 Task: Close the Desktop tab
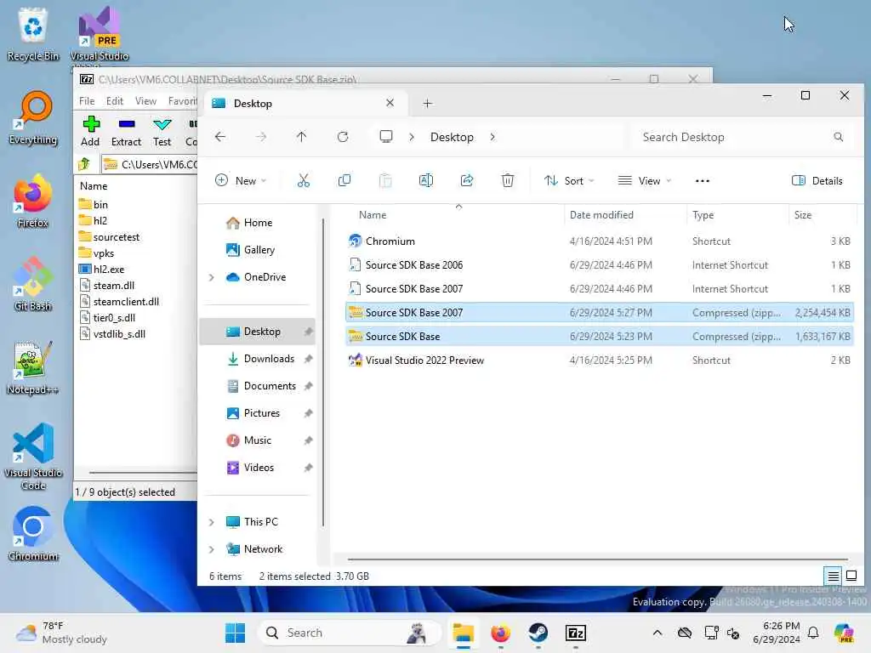[x=390, y=103]
